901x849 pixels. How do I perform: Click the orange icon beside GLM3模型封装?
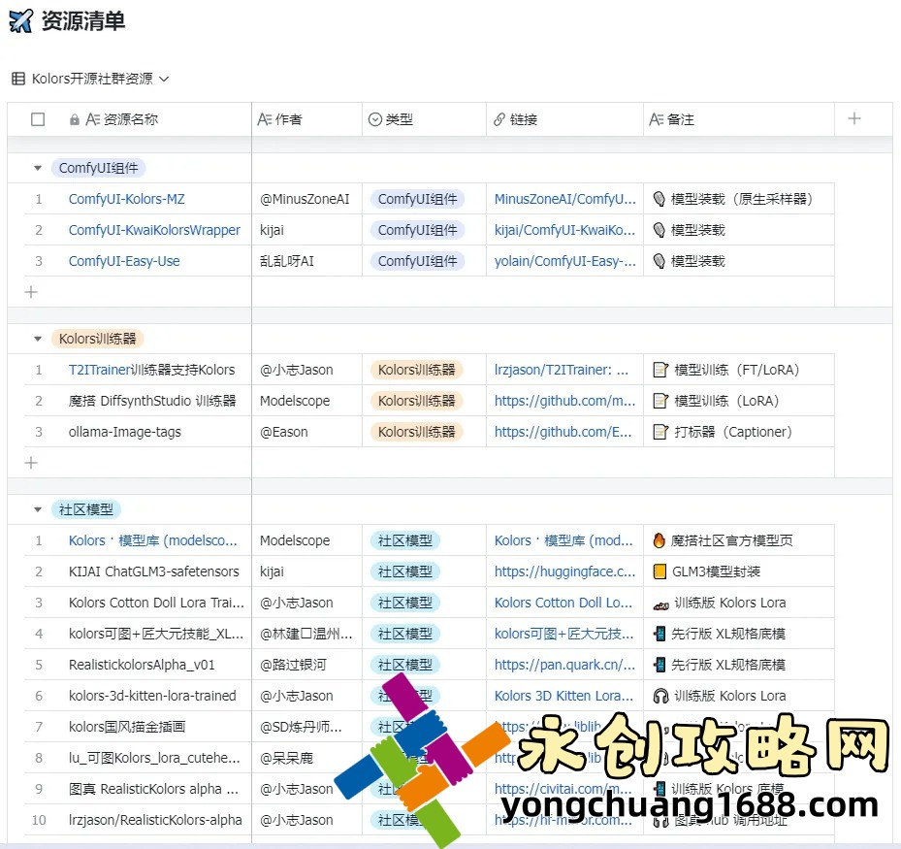point(660,571)
